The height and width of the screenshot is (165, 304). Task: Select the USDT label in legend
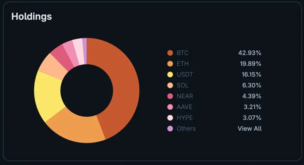coord(185,75)
